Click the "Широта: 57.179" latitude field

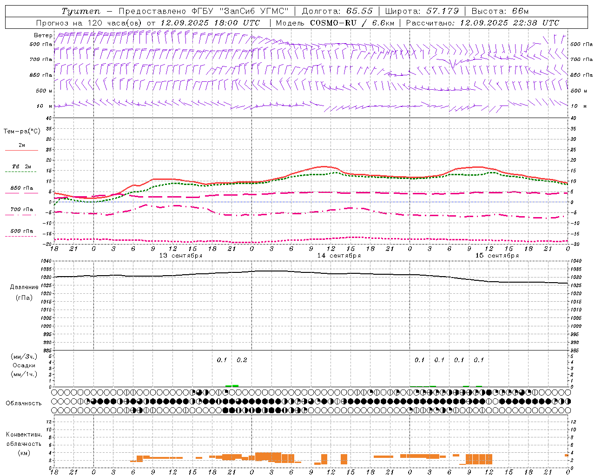[x=422, y=11]
